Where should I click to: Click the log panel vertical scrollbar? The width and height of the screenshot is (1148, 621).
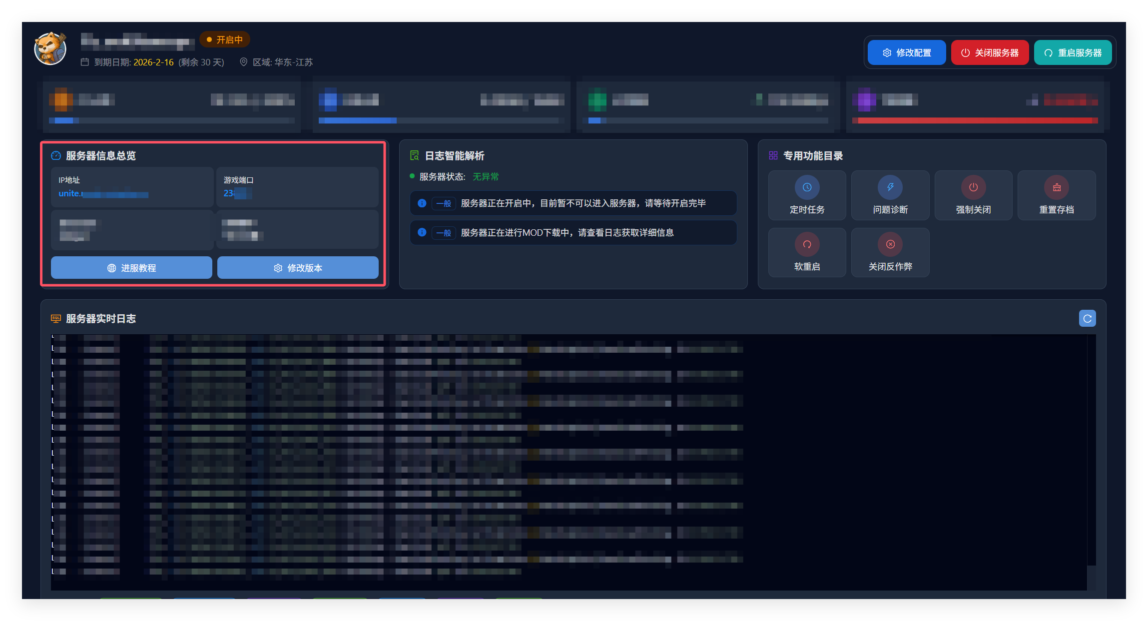click(x=1091, y=577)
